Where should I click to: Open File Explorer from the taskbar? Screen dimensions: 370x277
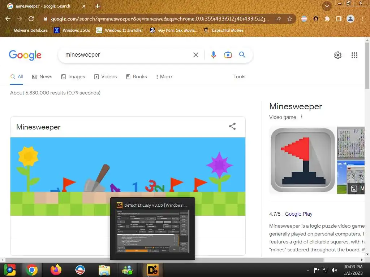click(104, 270)
